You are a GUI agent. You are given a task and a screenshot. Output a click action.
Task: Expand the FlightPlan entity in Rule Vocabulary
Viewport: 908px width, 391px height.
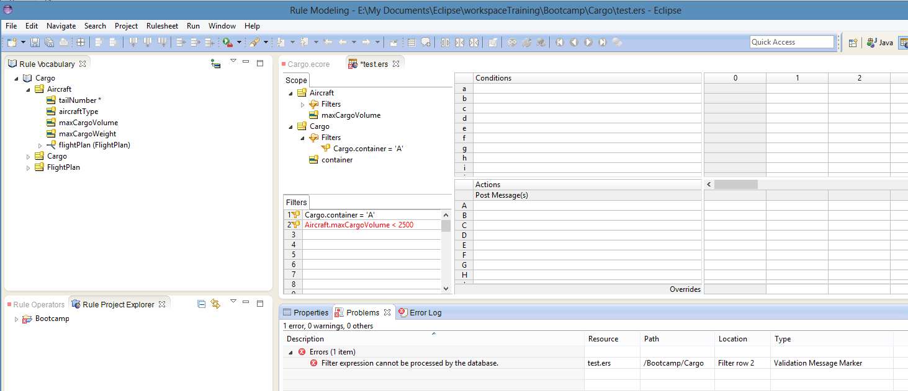click(x=28, y=168)
